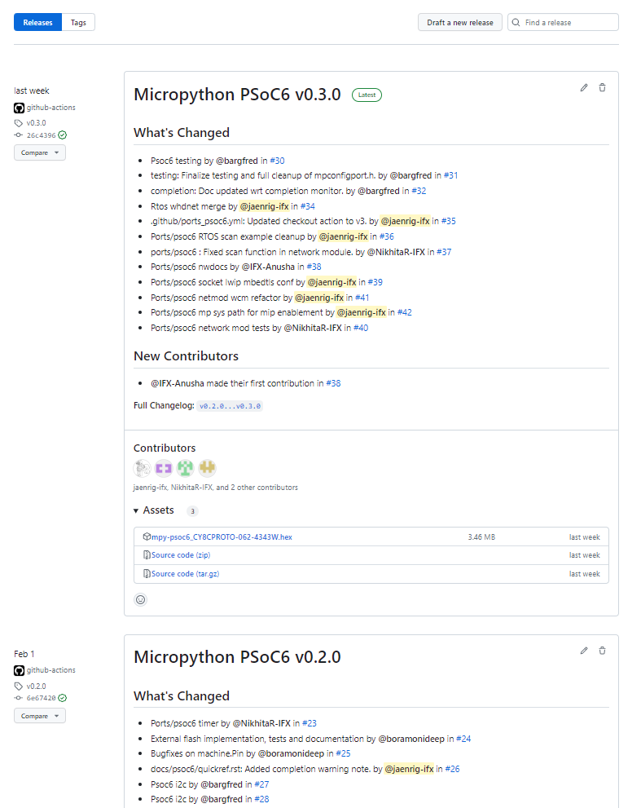641x808 pixels.
Task: Click the Assets count badge showing 3
Action: [x=192, y=511]
